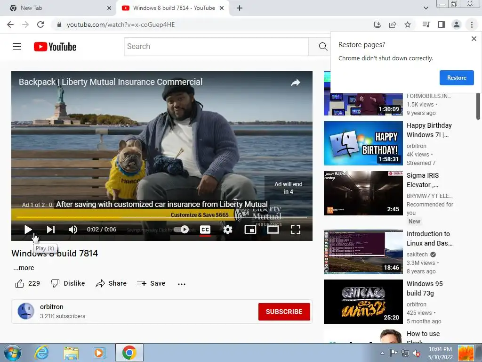The width and height of the screenshot is (482, 362).
Task: Go back with the browser back arrow
Action: click(x=10, y=25)
